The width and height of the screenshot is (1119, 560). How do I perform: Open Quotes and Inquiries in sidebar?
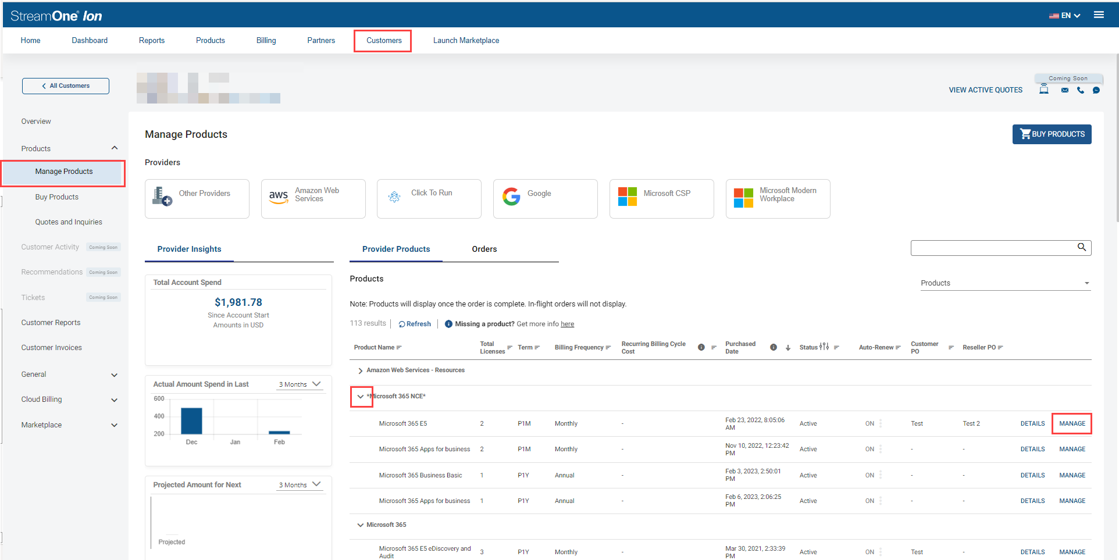click(x=69, y=222)
